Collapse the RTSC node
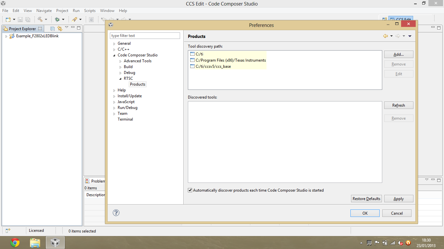This screenshot has height=249, width=444. pos(120,78)
